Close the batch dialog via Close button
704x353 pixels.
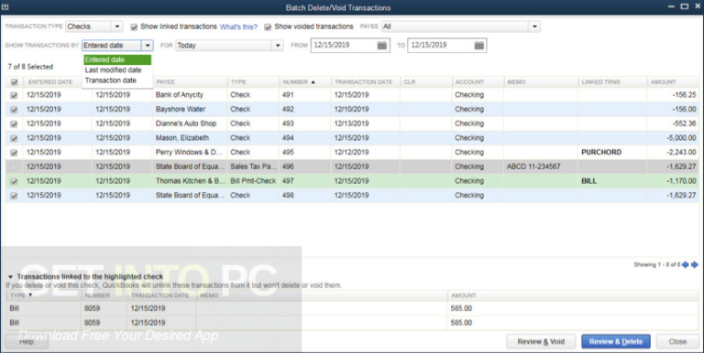click(677, 341)
